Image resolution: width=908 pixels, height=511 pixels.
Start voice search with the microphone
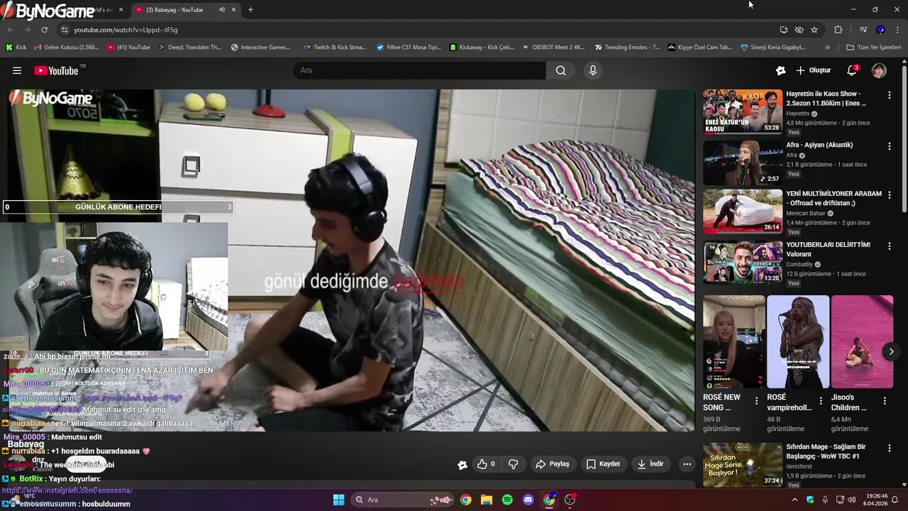pyautogui.click(x=593, y=70)
